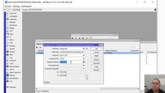Image resolution: width=165 pixels, height=93 pixels.
Task: Open WireGuard table column dropdown
Action: [x=138, y=51]
